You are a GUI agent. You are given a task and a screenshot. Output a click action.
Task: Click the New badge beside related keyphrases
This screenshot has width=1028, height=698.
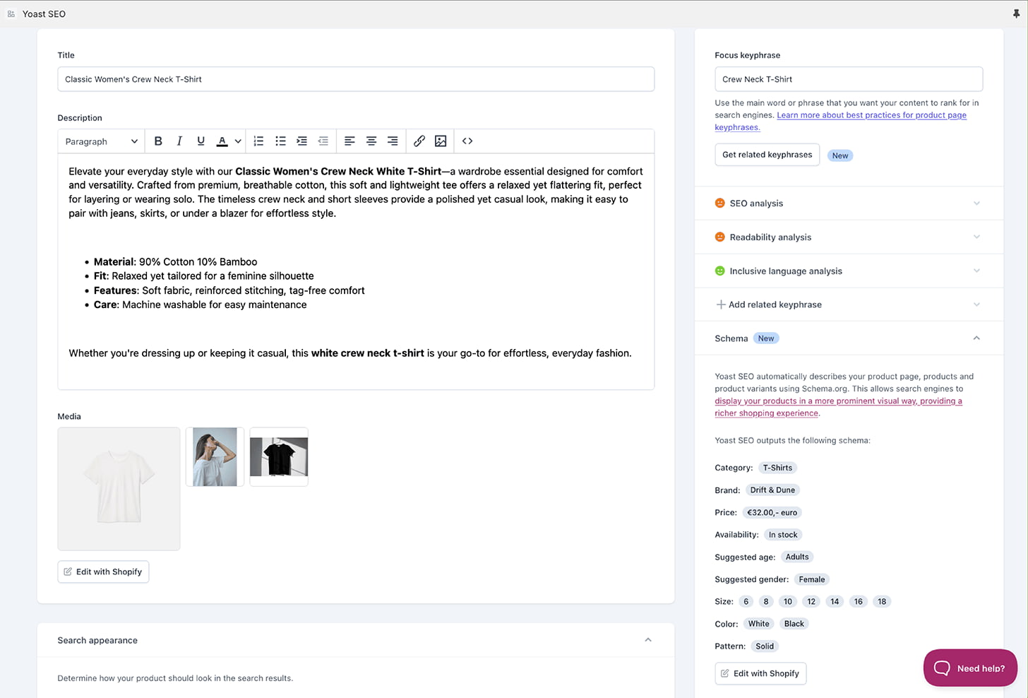[x=840, y=155]
